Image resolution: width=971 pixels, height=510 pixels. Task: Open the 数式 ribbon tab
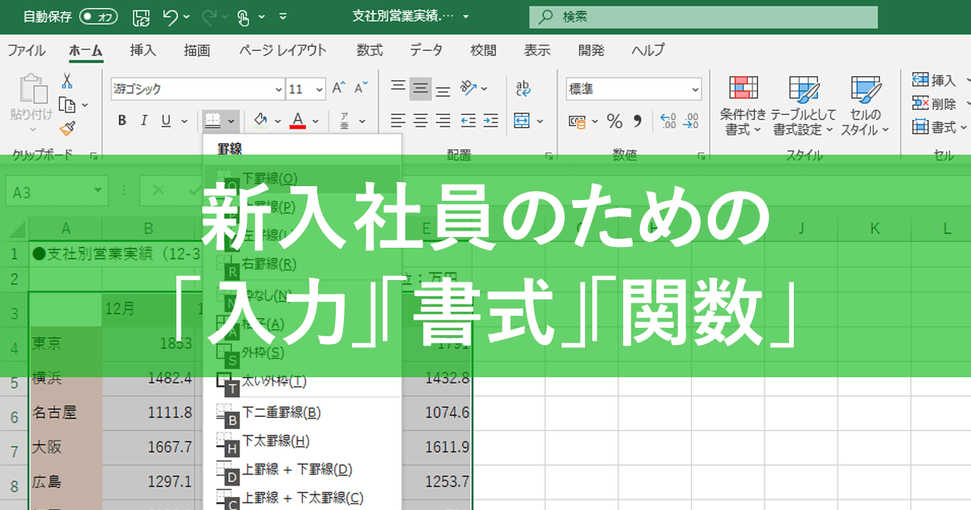pos(370,50)
